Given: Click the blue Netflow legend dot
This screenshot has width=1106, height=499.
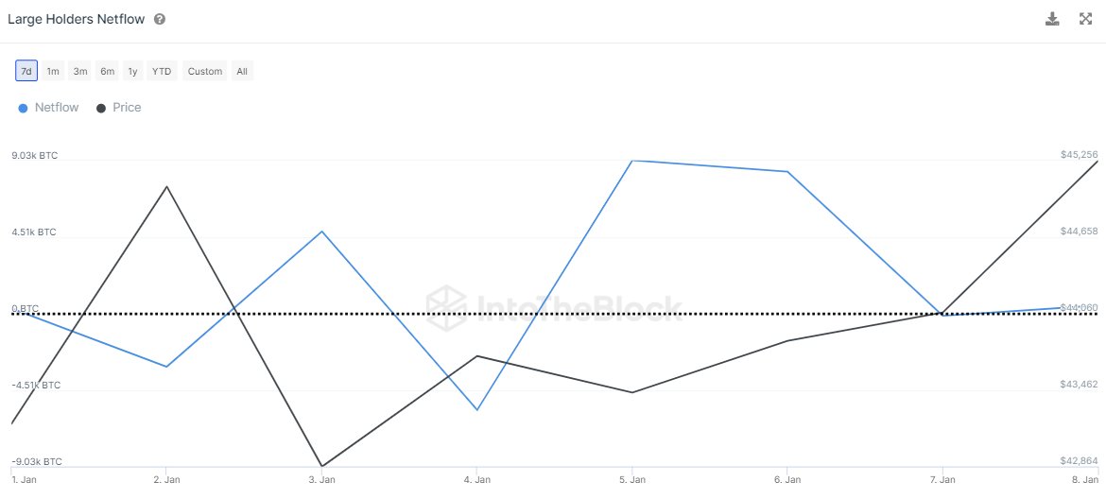Looking at the screenshot, I should tap(23, 109).
